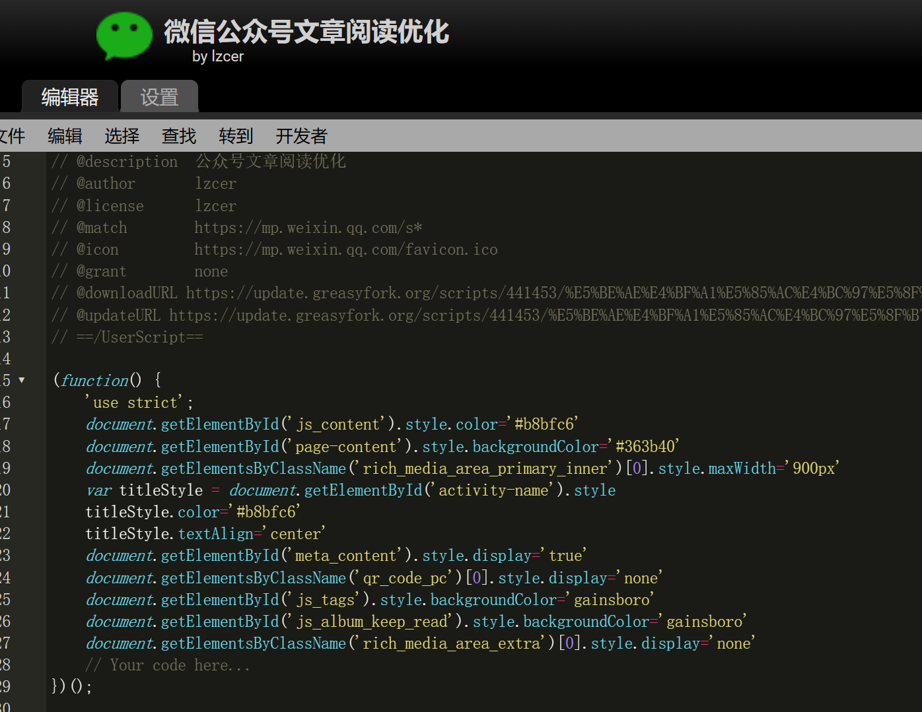
Task: Open the 编辑 menu
Action: pos(65,136)
